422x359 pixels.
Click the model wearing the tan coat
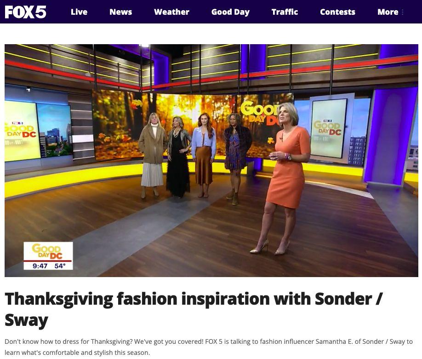point(152,155)
